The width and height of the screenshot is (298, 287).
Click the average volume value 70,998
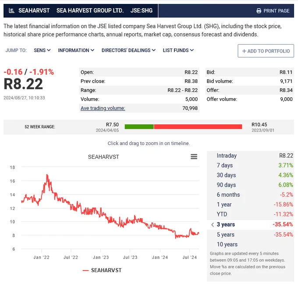tap(190, 108)
